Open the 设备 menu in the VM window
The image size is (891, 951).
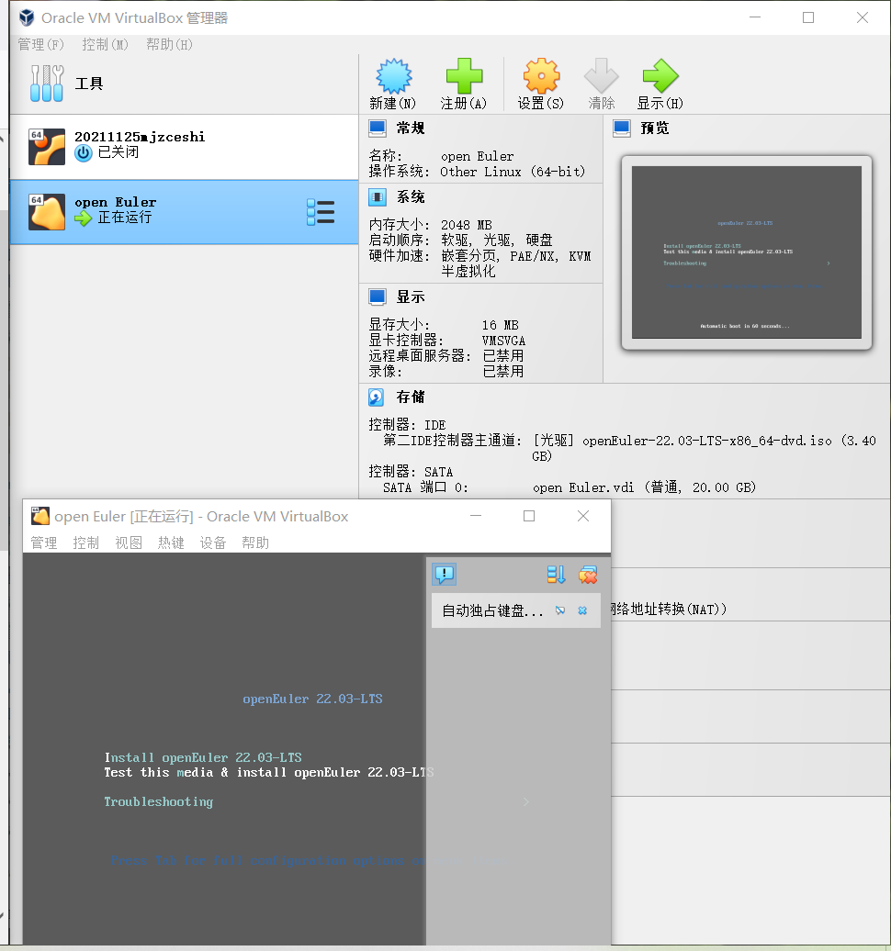[x=213, y=543]
